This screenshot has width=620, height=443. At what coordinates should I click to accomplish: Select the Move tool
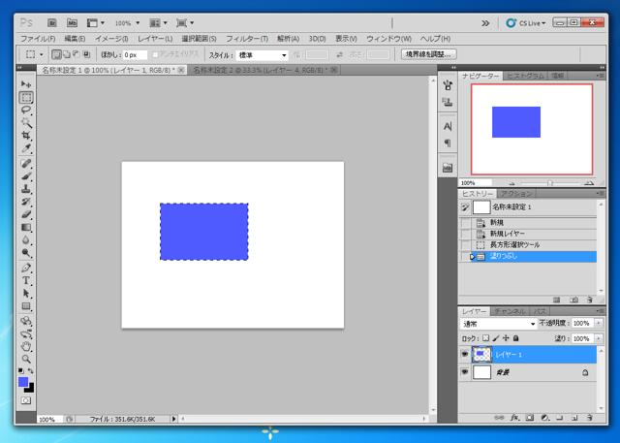(26, 85)
